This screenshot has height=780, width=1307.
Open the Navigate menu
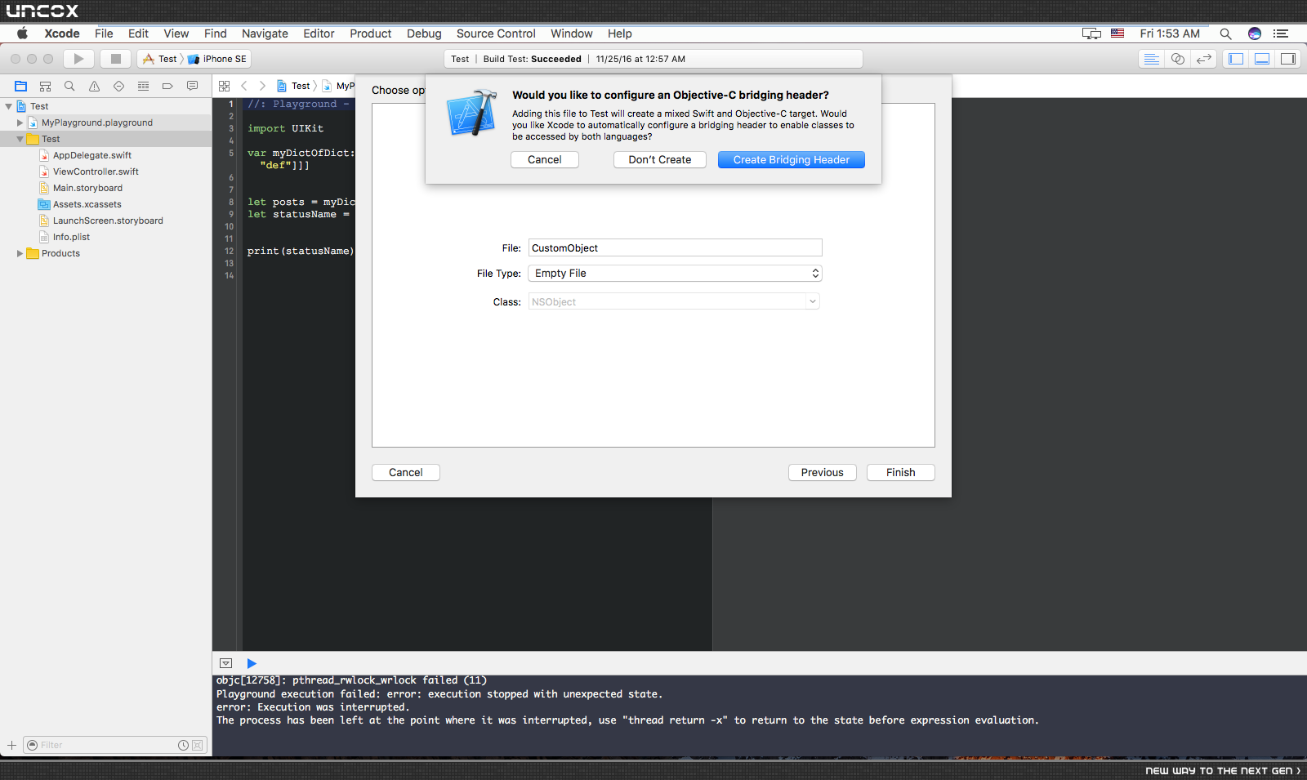[265, 33]
